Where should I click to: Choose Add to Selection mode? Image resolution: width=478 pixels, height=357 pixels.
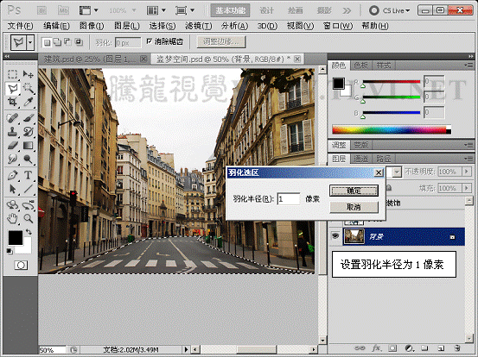(57, 42)
